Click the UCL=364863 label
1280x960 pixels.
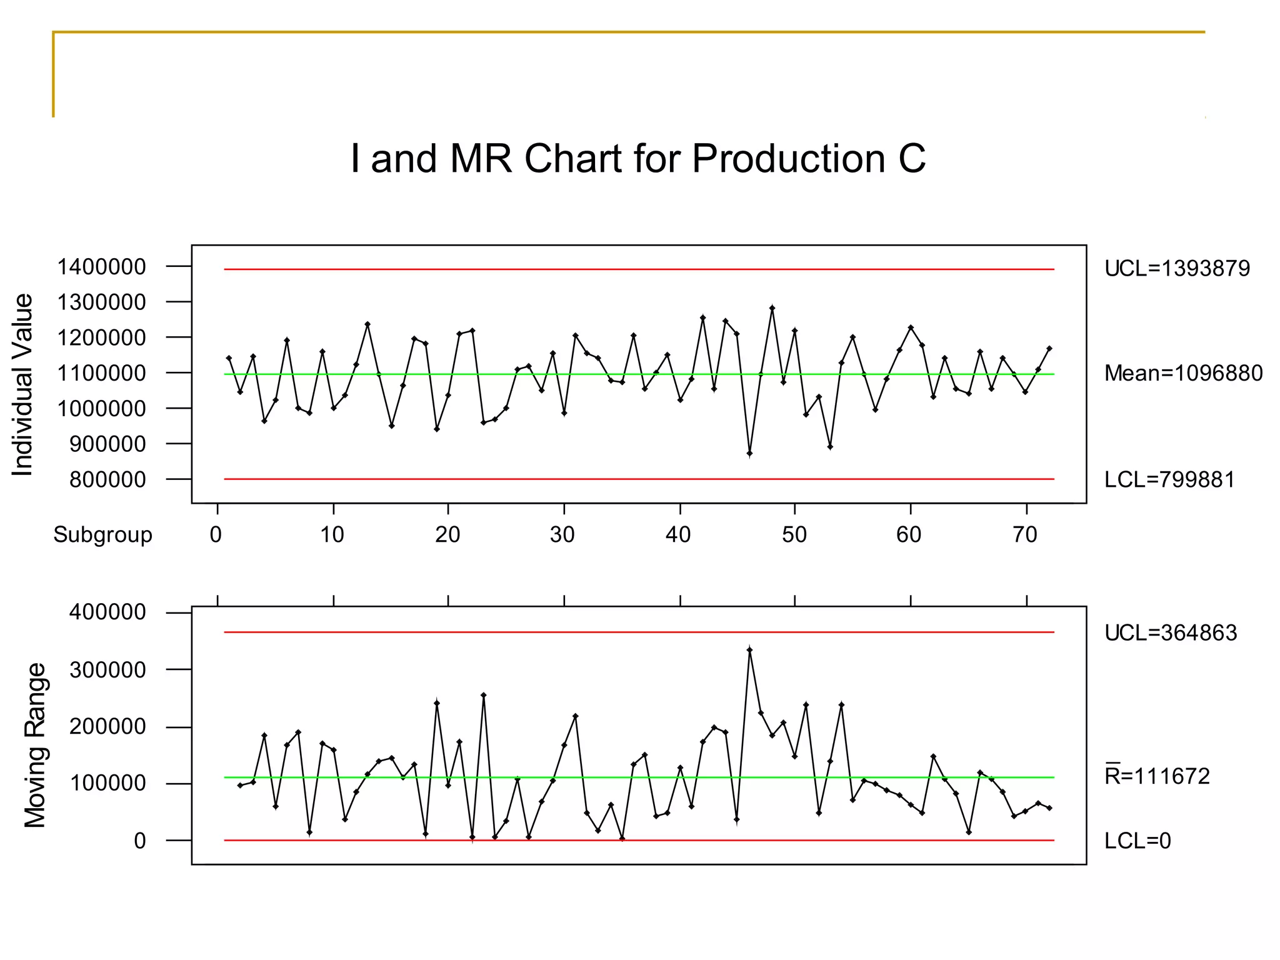(1171, 633)
